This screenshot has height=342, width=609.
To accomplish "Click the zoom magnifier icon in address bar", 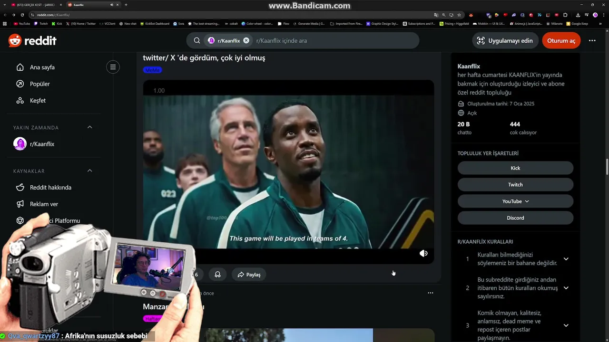I will click(443, 15).
